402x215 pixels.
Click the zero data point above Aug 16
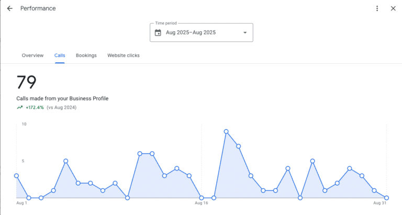(x=202, y=198)
